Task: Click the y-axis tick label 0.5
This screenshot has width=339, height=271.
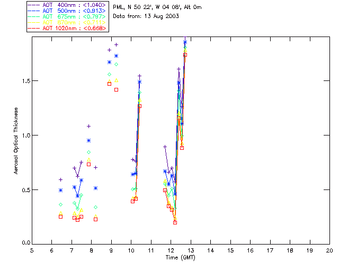Action: coord(24,189)
